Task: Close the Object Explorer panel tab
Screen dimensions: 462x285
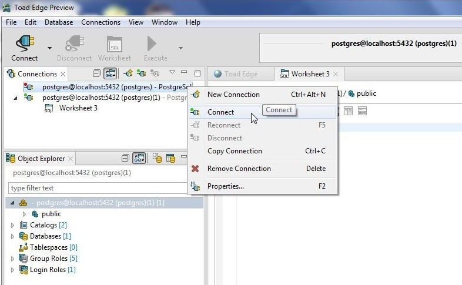Action: [x=71, y=159]
